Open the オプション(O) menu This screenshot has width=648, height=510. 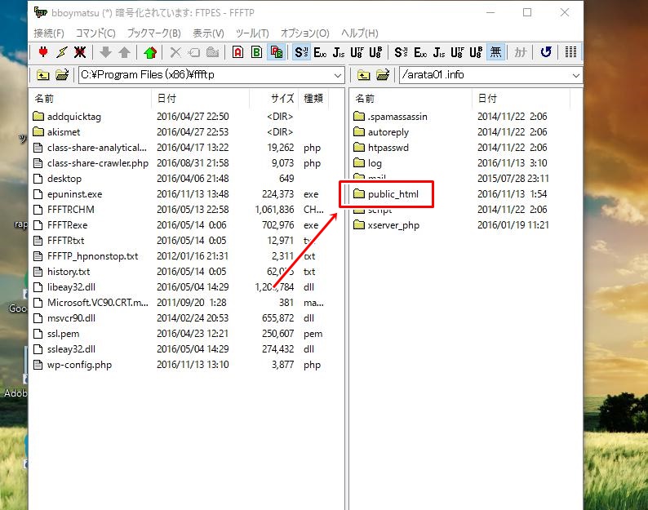(305, 33)
